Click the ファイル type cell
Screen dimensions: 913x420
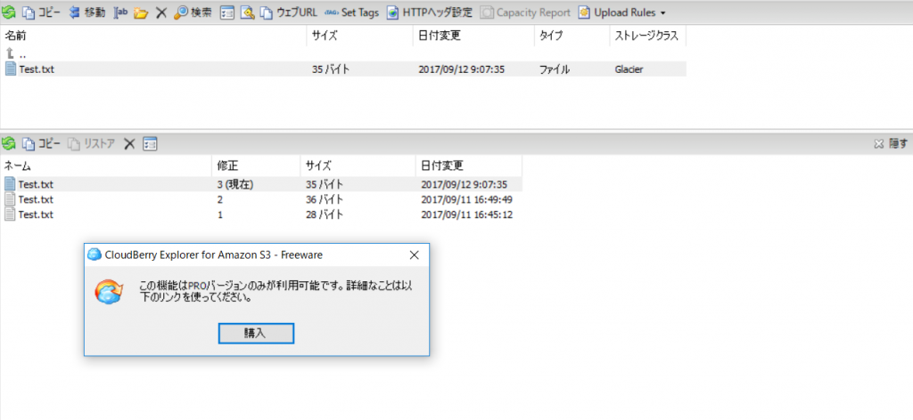click(555, 69)
